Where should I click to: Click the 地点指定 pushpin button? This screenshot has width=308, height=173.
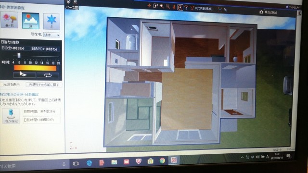11,116
